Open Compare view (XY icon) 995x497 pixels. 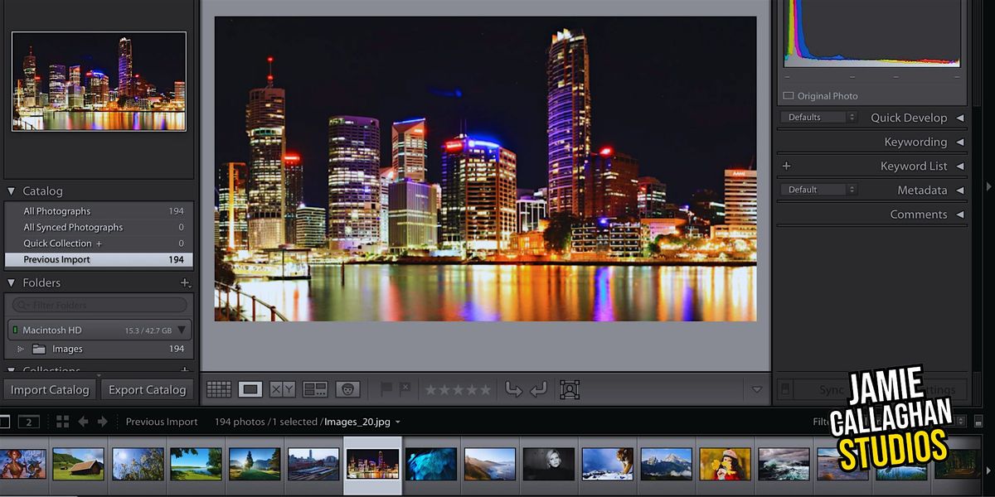pyautogui.click(x=282, y=388)
